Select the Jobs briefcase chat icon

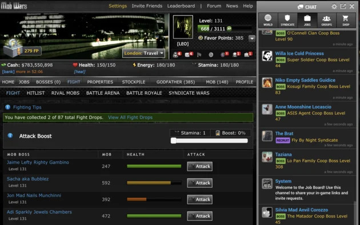307,20
